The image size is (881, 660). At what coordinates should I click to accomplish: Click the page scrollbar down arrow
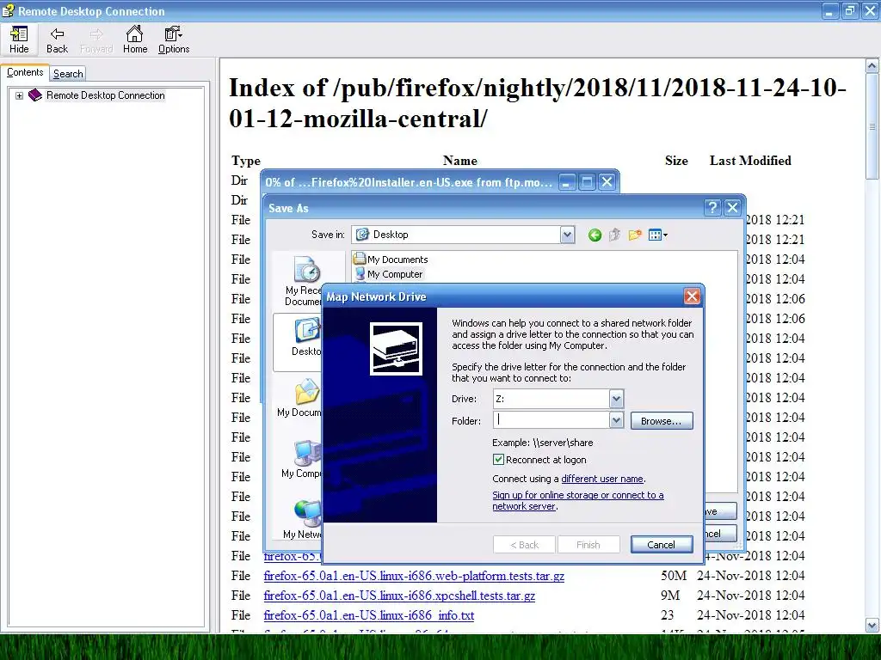(872, 625)
